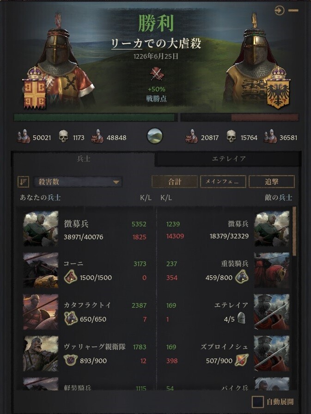Open the ヴァリャーグ親衛隊 unit portrait
This screenshot has width=311, height=414.
pyautogui.click(x=40, y=353)
